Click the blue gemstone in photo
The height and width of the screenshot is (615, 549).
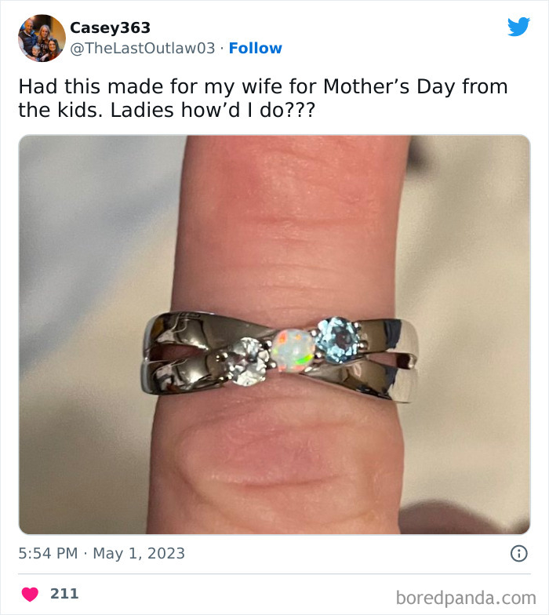point(336,337)
